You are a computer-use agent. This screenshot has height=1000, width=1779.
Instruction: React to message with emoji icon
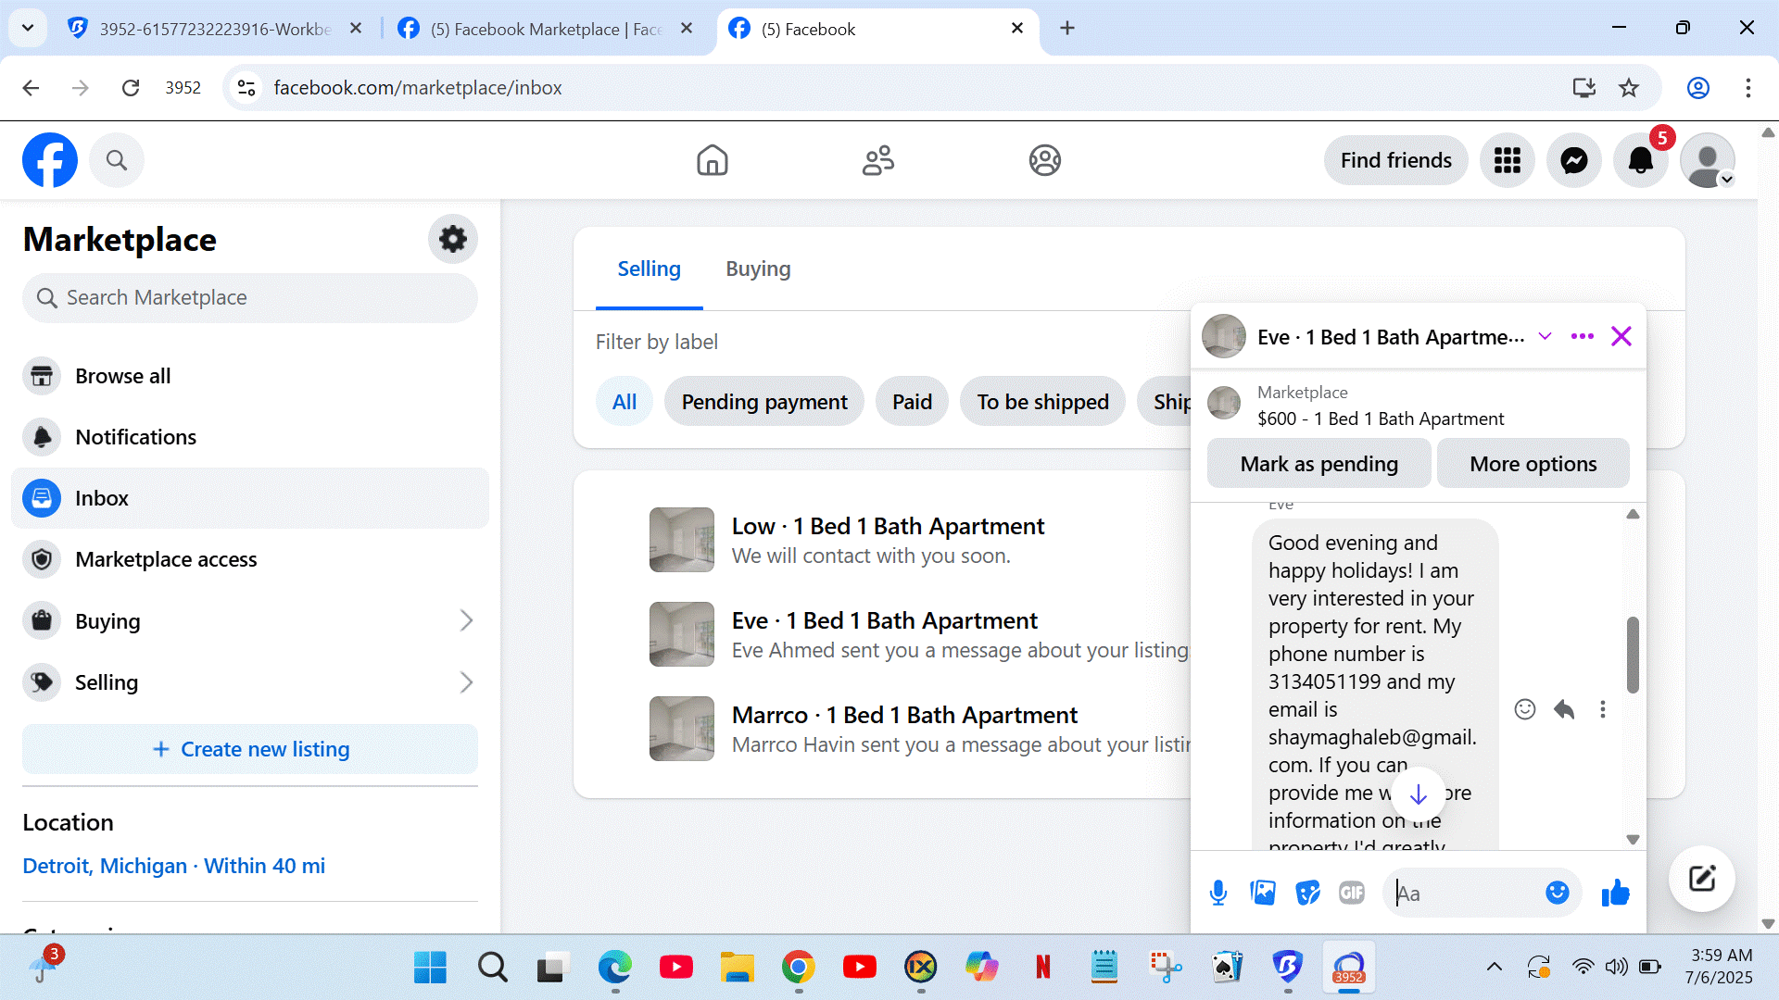click(x=1524, y=709)
